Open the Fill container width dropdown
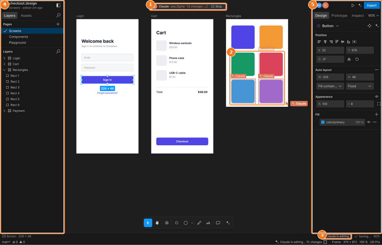 click(x=330, y=86)
